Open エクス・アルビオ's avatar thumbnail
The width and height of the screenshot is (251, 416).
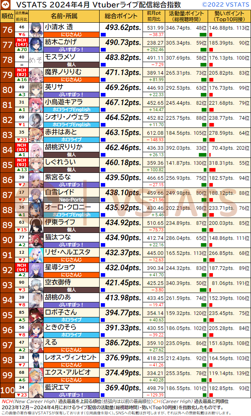(x=36, y=375)
